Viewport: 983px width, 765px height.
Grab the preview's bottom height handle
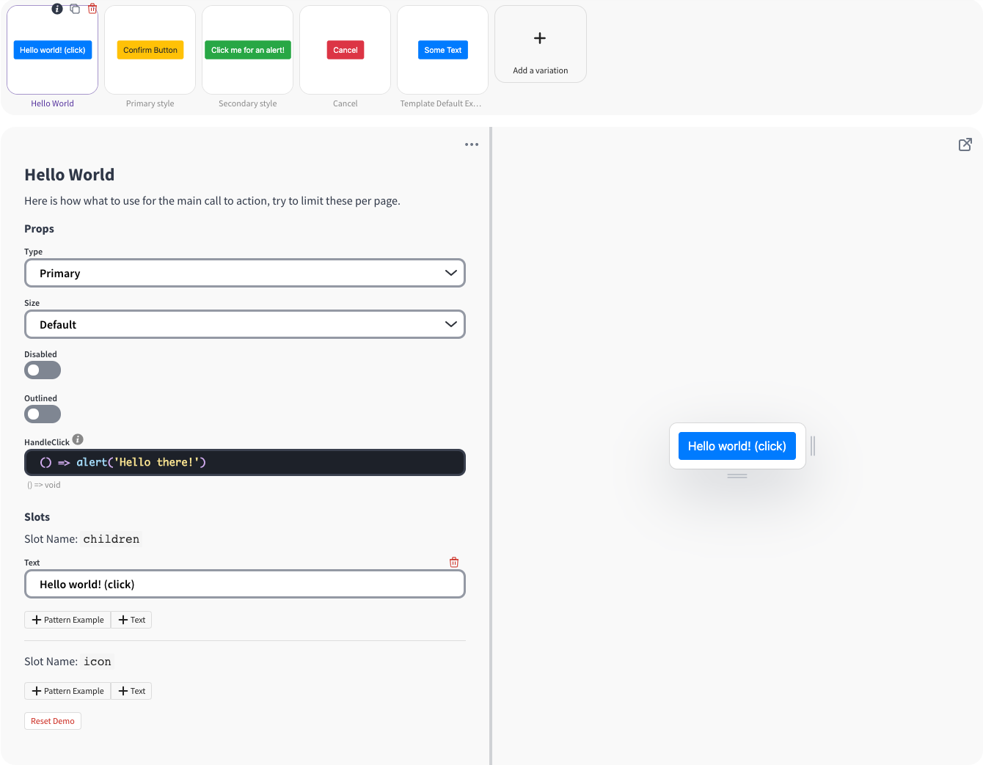737,476
